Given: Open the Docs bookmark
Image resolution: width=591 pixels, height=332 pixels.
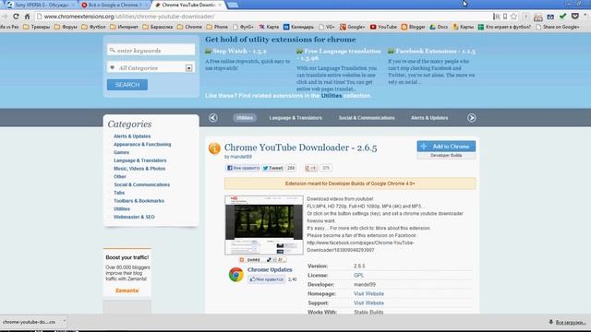Looking at the screenshot, I should click(439, 27).
